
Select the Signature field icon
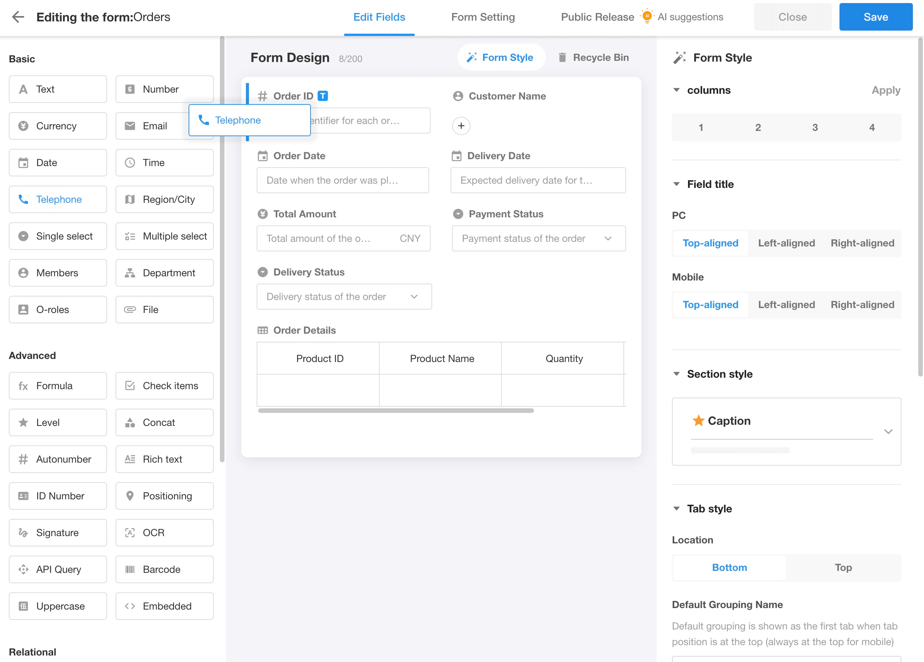(x=23, y=532)
